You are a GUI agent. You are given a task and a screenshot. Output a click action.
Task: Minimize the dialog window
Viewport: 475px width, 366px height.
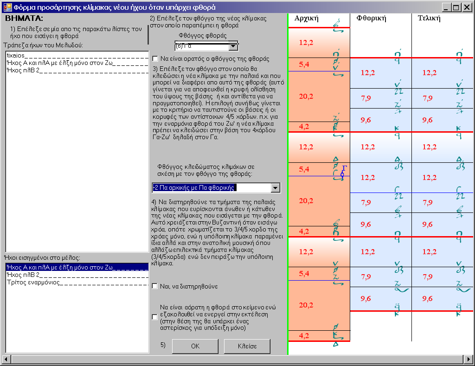447,7
